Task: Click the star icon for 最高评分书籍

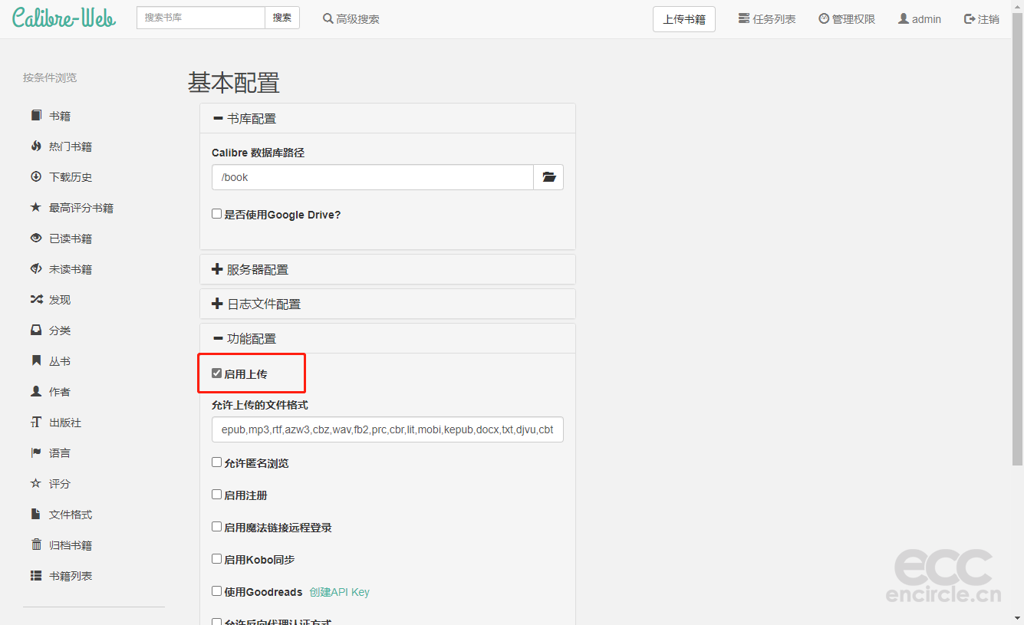Action: (36, 208)
